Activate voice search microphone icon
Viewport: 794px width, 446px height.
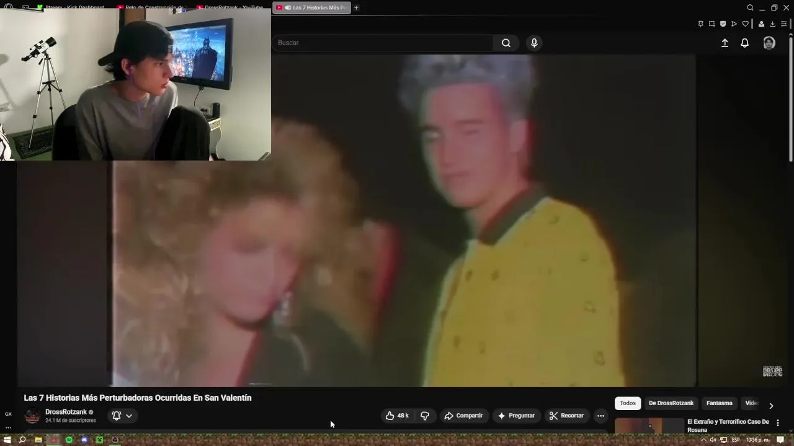(x=534, y=43)
